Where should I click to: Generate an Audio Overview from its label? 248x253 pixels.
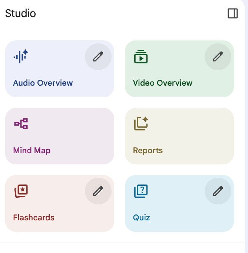pos(43,83)
